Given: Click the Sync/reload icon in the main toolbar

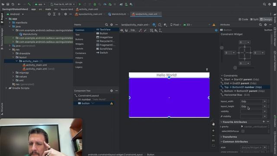Looking at the screenshot, I should tap(13, 4).
